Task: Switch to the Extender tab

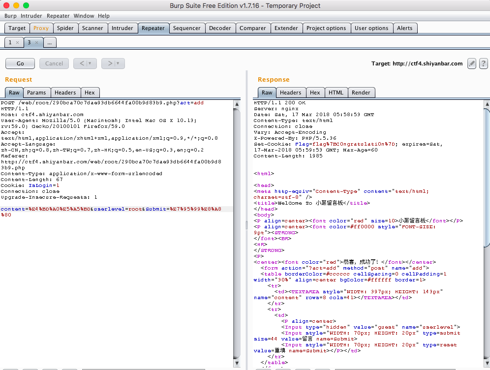Action: (286, 28)
